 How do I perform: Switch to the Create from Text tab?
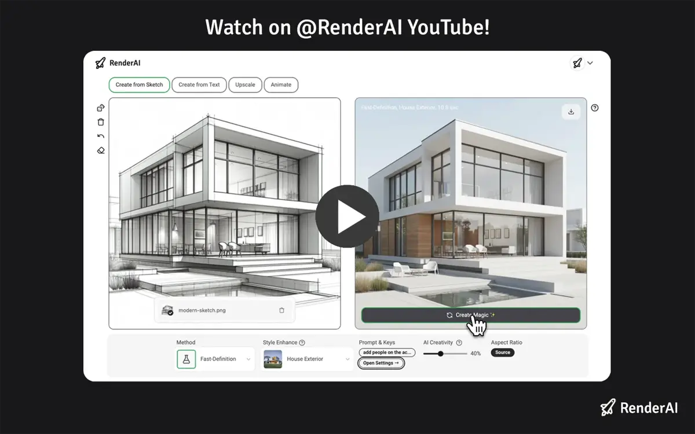[x=199, y=84]
